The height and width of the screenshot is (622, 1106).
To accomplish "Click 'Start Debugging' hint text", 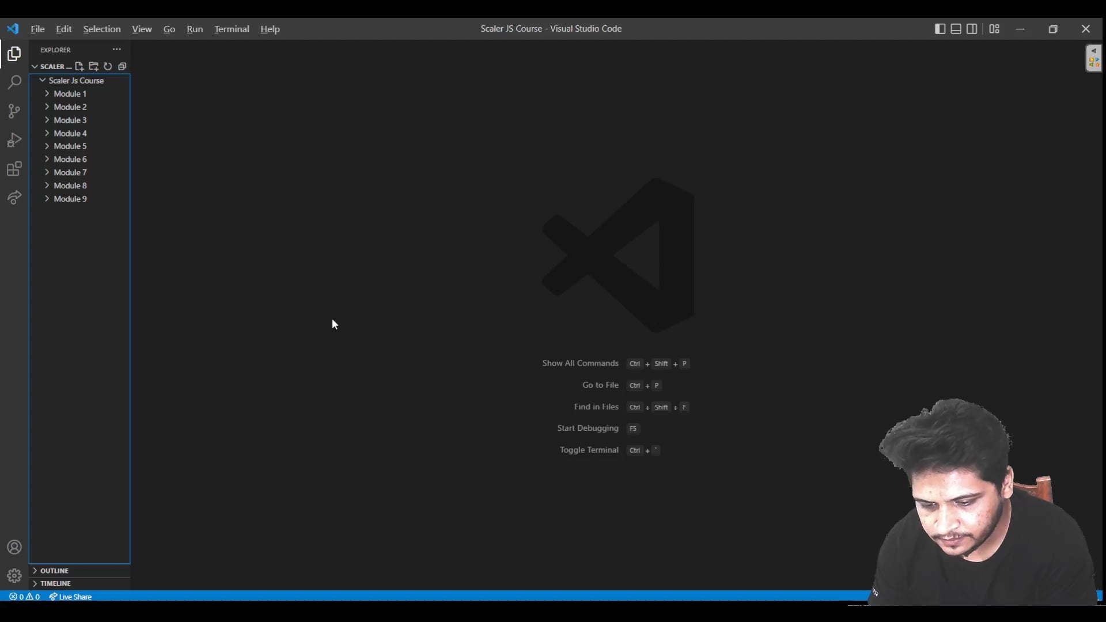I will point(588,428).
